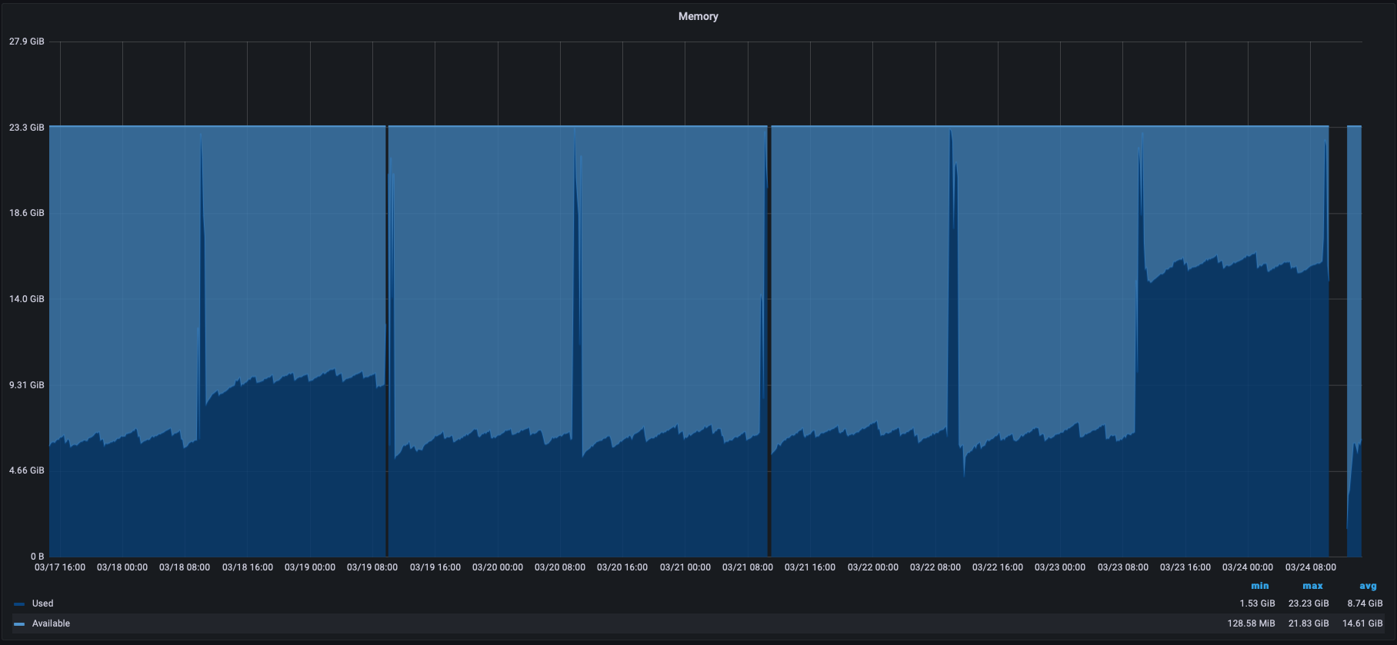Open color picker for the Used series swatch
The image size is (1397, 645).
pyautogui.click(x=20, y=604)
